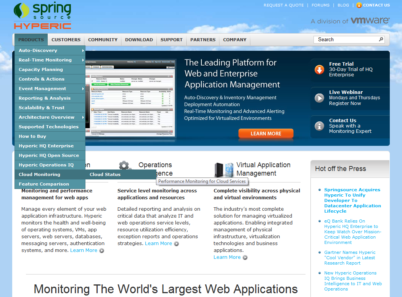Click the Contact Us header link
This screenshot has height=297, width=402.
(376, 5)
